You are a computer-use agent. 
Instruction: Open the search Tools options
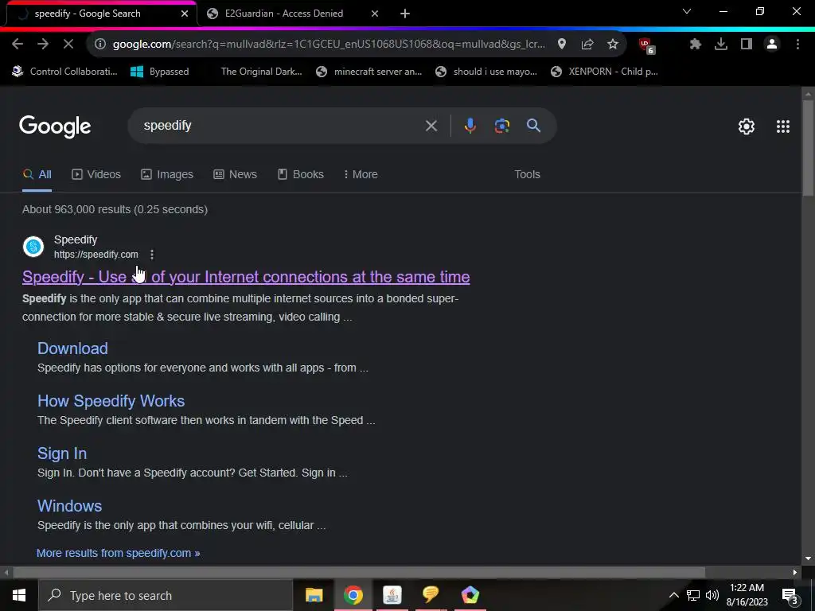click(x=527, y=174)
